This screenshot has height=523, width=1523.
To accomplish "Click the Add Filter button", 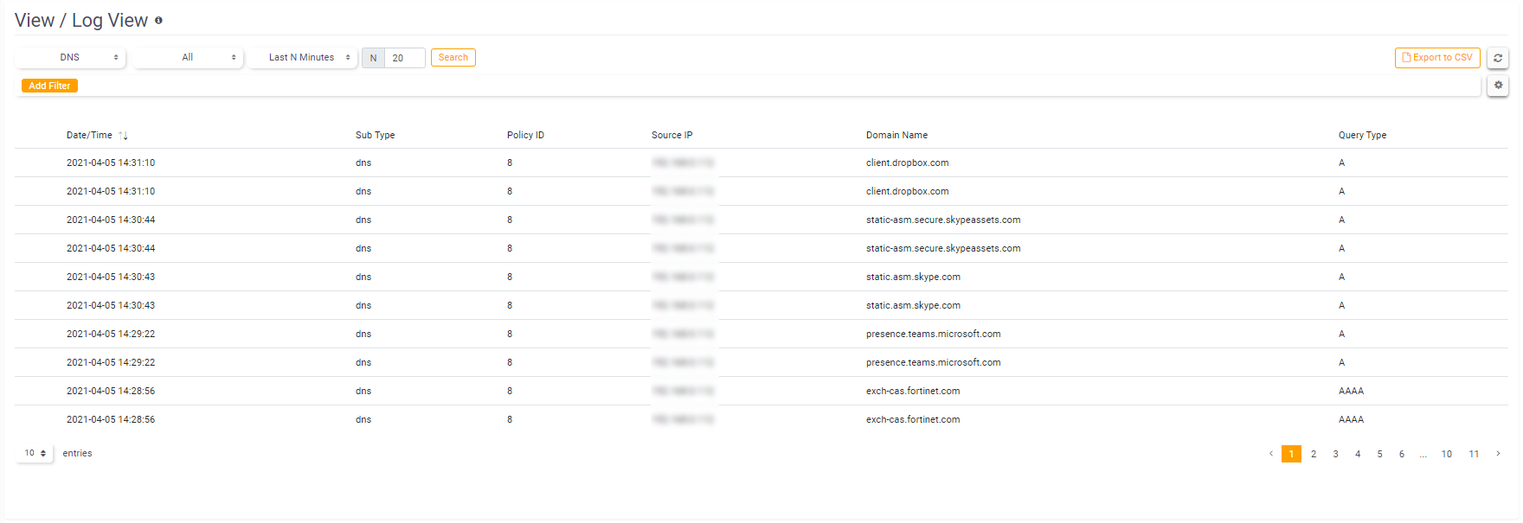I will click(x=49, y=86).
